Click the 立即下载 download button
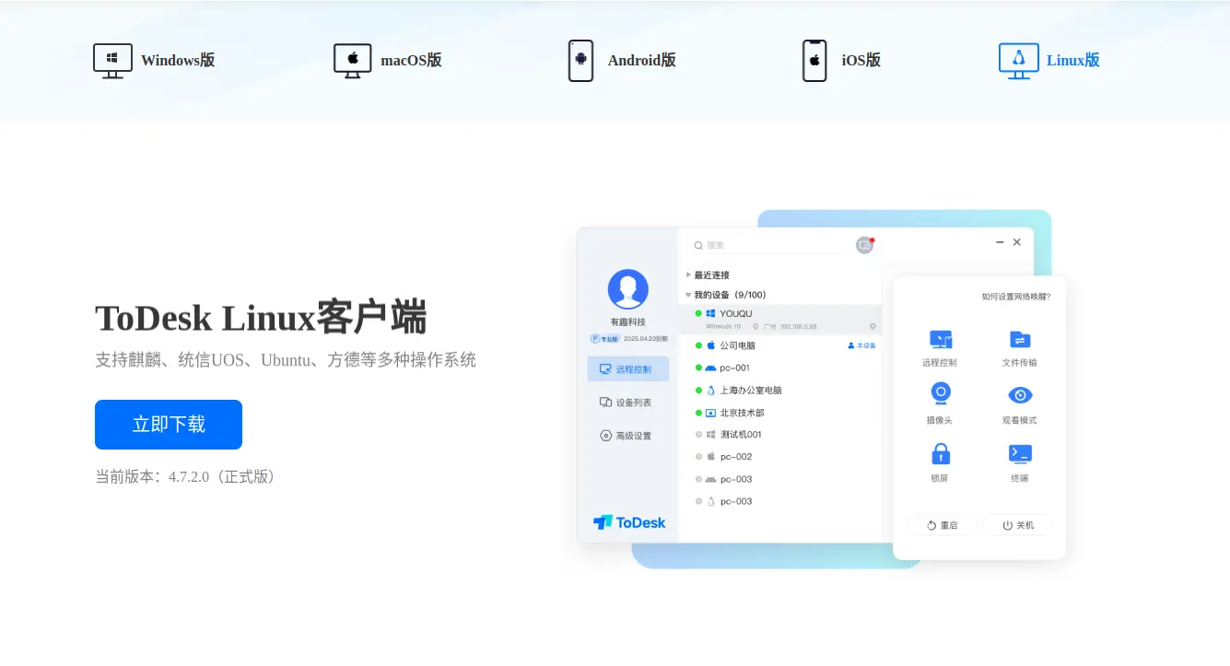The image size is (1230, 666). pyautogui.click(x=169, y=425)
